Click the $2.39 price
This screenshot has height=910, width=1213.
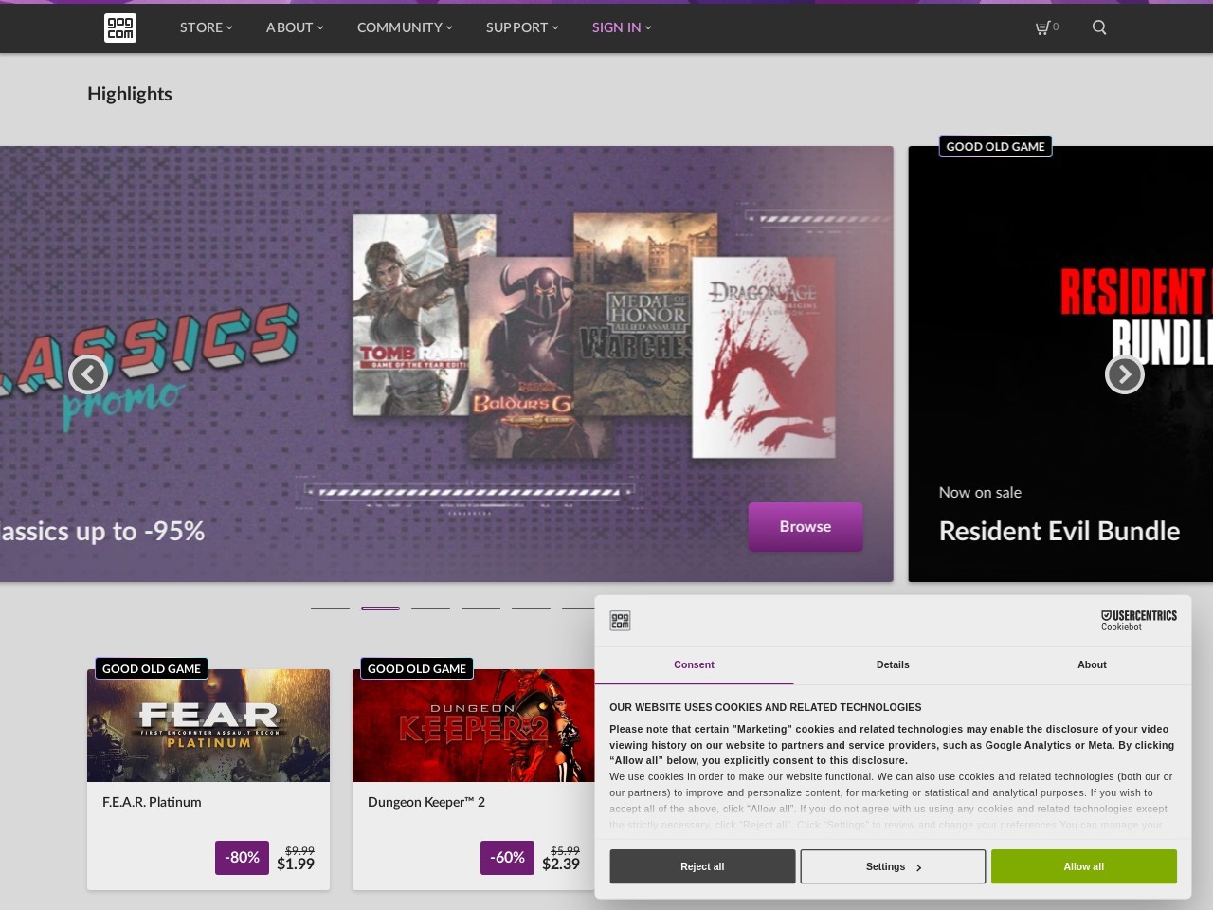[561, 864]
